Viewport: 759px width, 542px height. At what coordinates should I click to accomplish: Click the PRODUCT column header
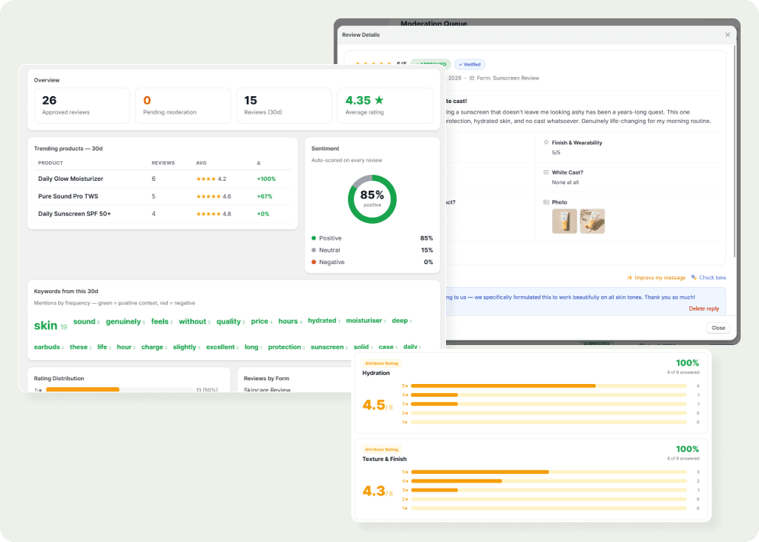coord(50,163)
